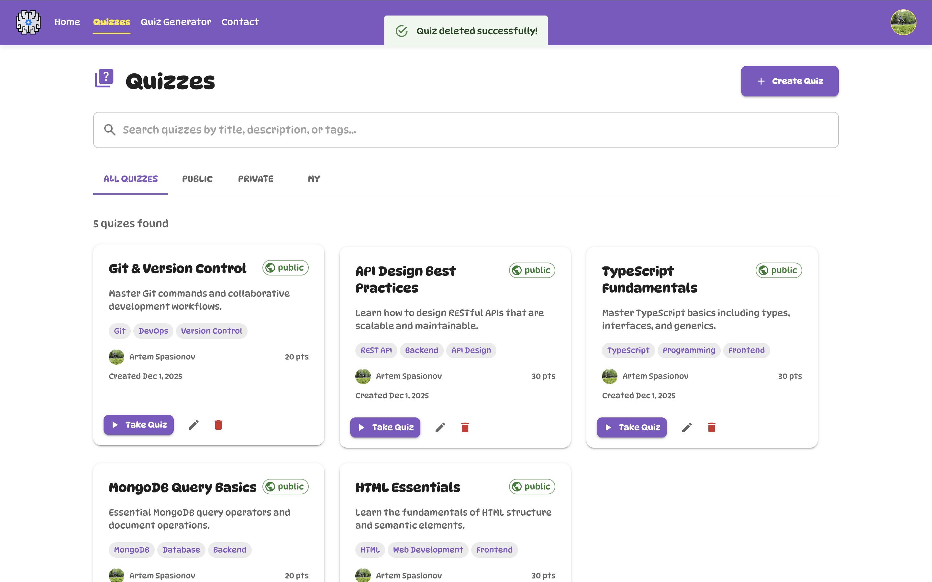Click author Artem Spasionov's avatar
932x582 pixels.
point(116,356)
